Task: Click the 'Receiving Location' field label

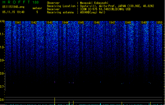Action: tap(61, 6)
